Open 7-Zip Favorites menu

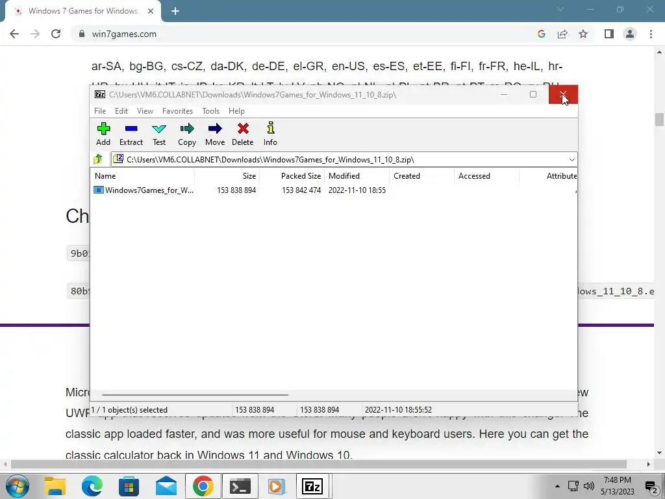click(177, 110)
